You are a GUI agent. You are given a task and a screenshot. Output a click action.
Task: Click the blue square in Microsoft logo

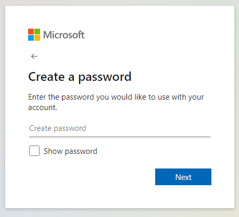pyautogui.click(x=31, y=38)
